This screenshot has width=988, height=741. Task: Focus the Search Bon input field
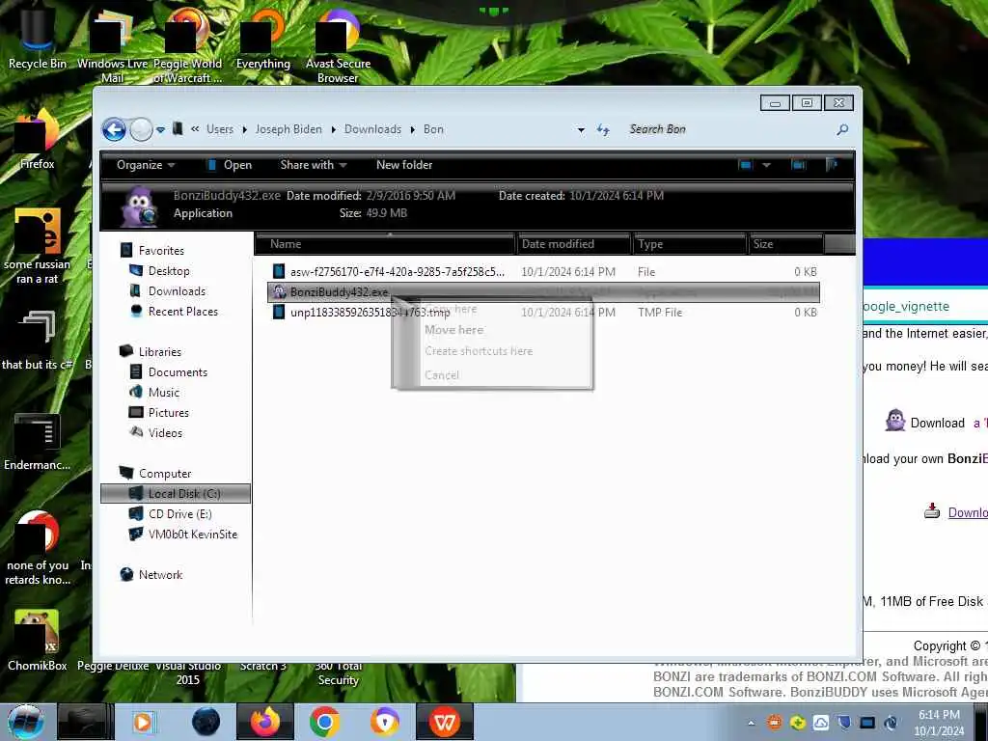[x=725, y=129]
